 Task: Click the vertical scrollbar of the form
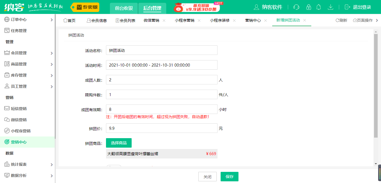(x=376, y=84)
